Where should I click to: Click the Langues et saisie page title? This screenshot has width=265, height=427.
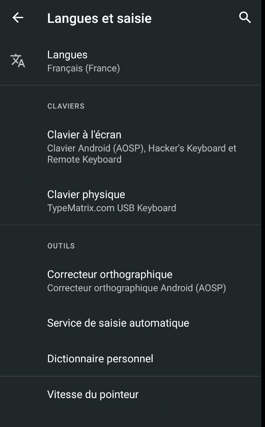(x=99, y=19)
